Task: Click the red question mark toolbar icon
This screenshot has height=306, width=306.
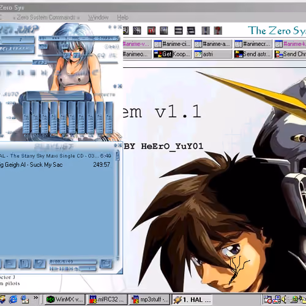Action: (218, 31)
